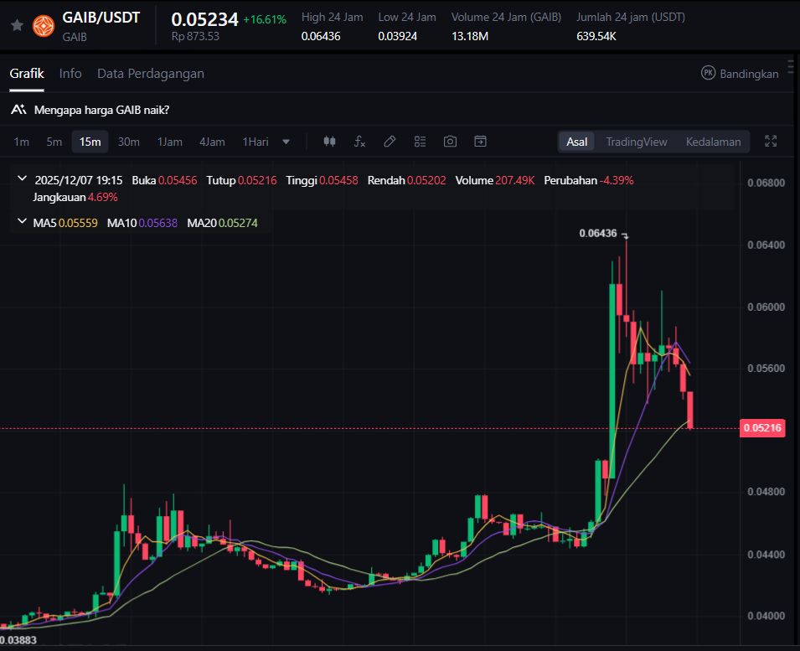Screen dimensions: 800x651
Task: Select the pencil drawing tool
Action: pyautogui.click(x=390, y=142)
